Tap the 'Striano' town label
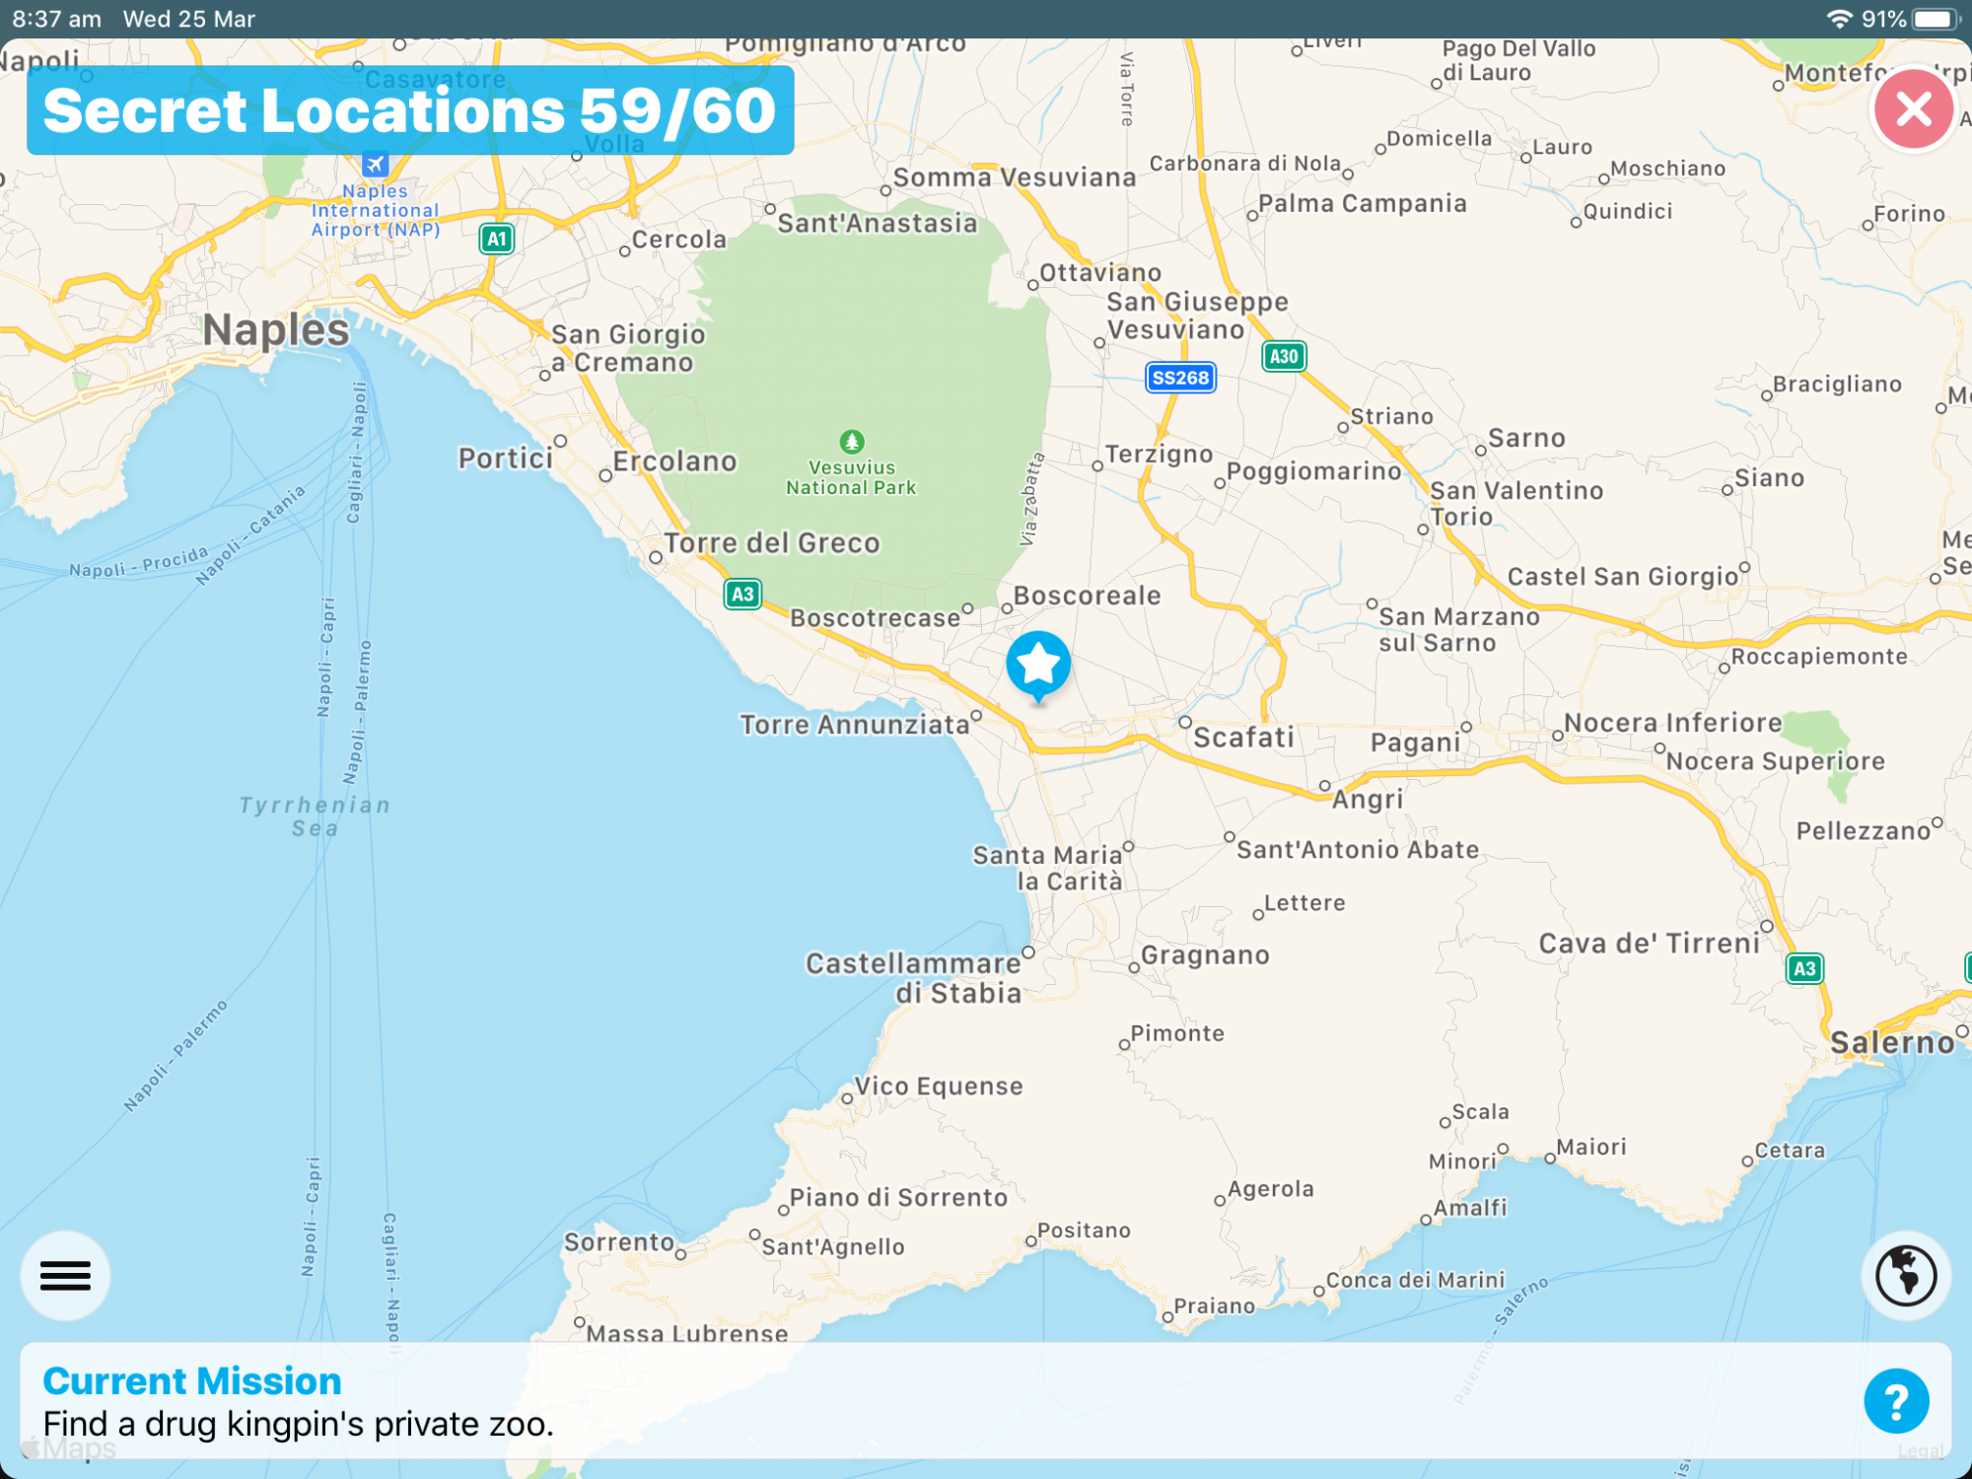 (1391, 416)
